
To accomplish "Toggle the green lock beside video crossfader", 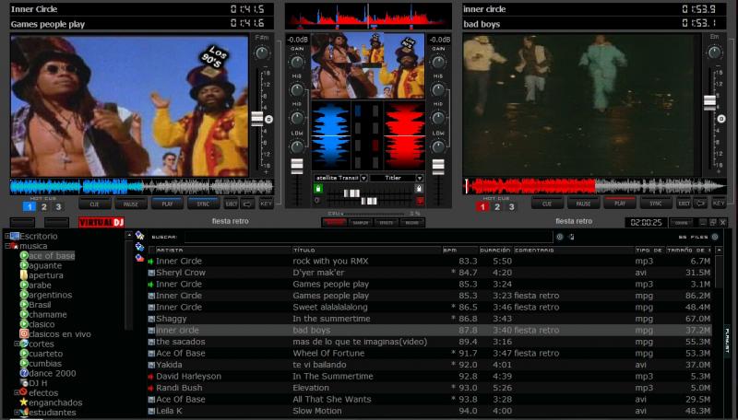I will point(318,189).
